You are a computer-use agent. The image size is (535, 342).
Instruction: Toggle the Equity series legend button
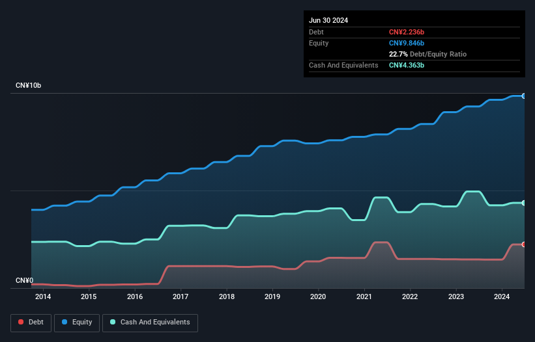(77, 322)
